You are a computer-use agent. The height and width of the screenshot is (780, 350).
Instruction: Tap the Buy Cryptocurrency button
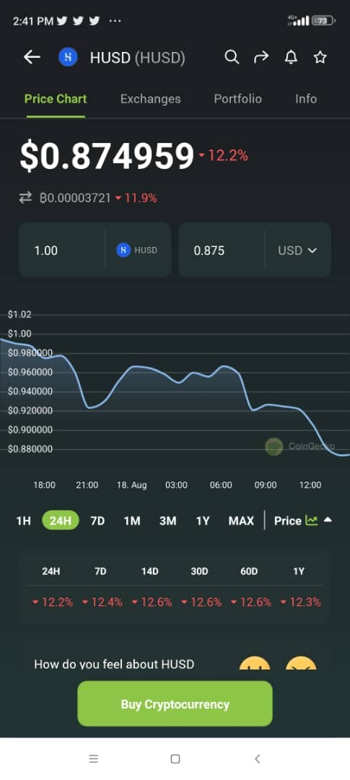175,704
